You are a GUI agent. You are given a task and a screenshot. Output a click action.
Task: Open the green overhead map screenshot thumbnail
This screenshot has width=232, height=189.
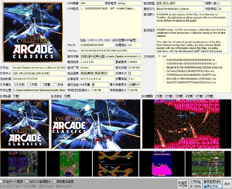[69, 164]
